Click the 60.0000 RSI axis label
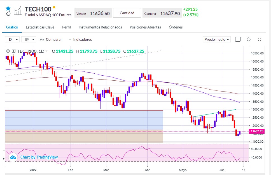The width and height of the screenshot is (271, 175). click(256, 149)
